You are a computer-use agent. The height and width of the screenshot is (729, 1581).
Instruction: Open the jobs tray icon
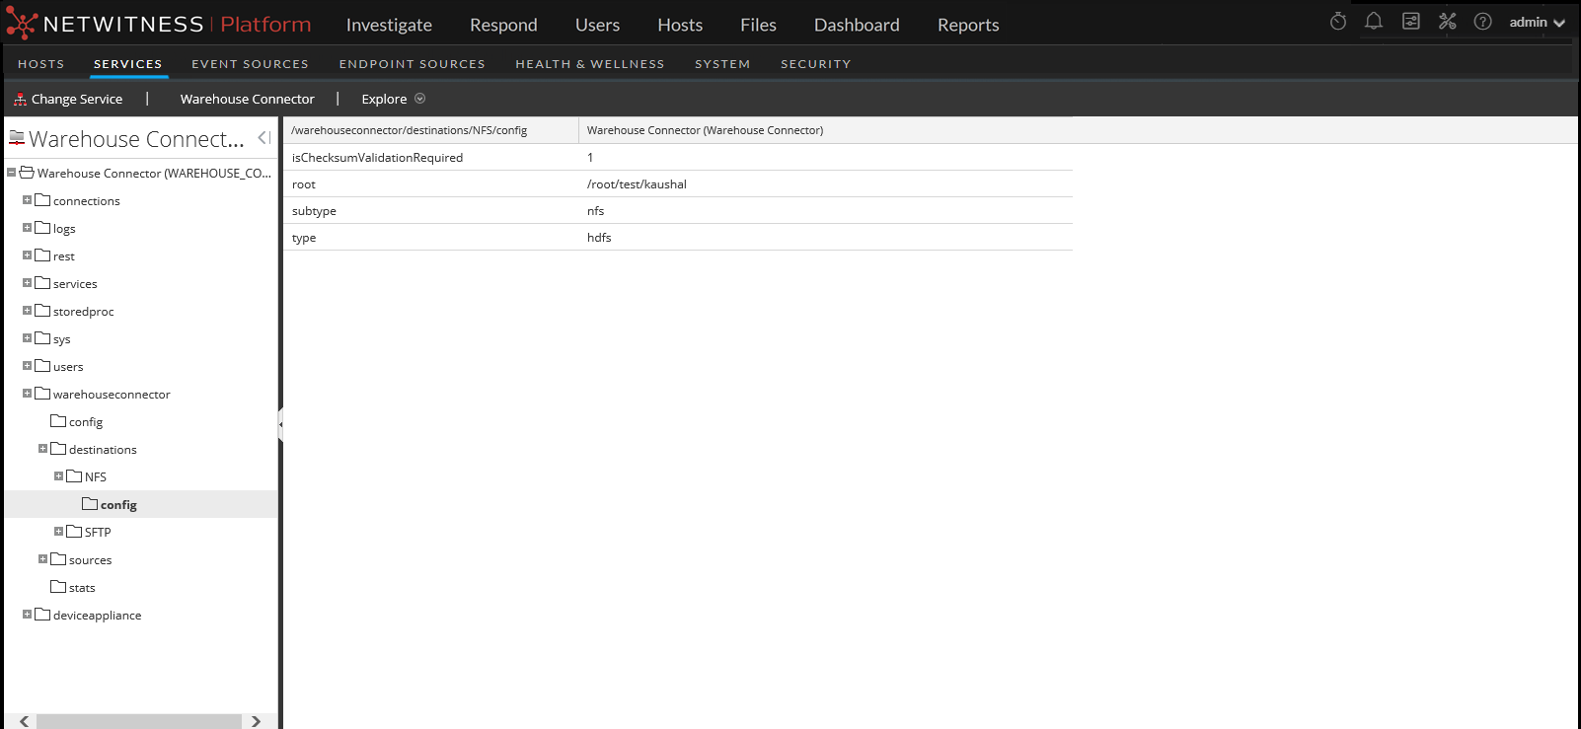pyautogui.click(x=1411, y=22)
